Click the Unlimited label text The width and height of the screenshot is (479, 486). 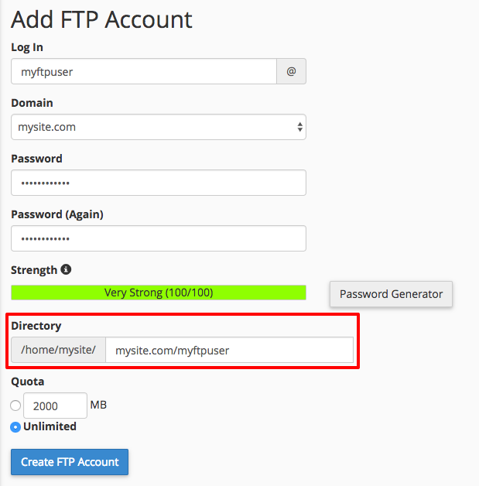[50, 426]
